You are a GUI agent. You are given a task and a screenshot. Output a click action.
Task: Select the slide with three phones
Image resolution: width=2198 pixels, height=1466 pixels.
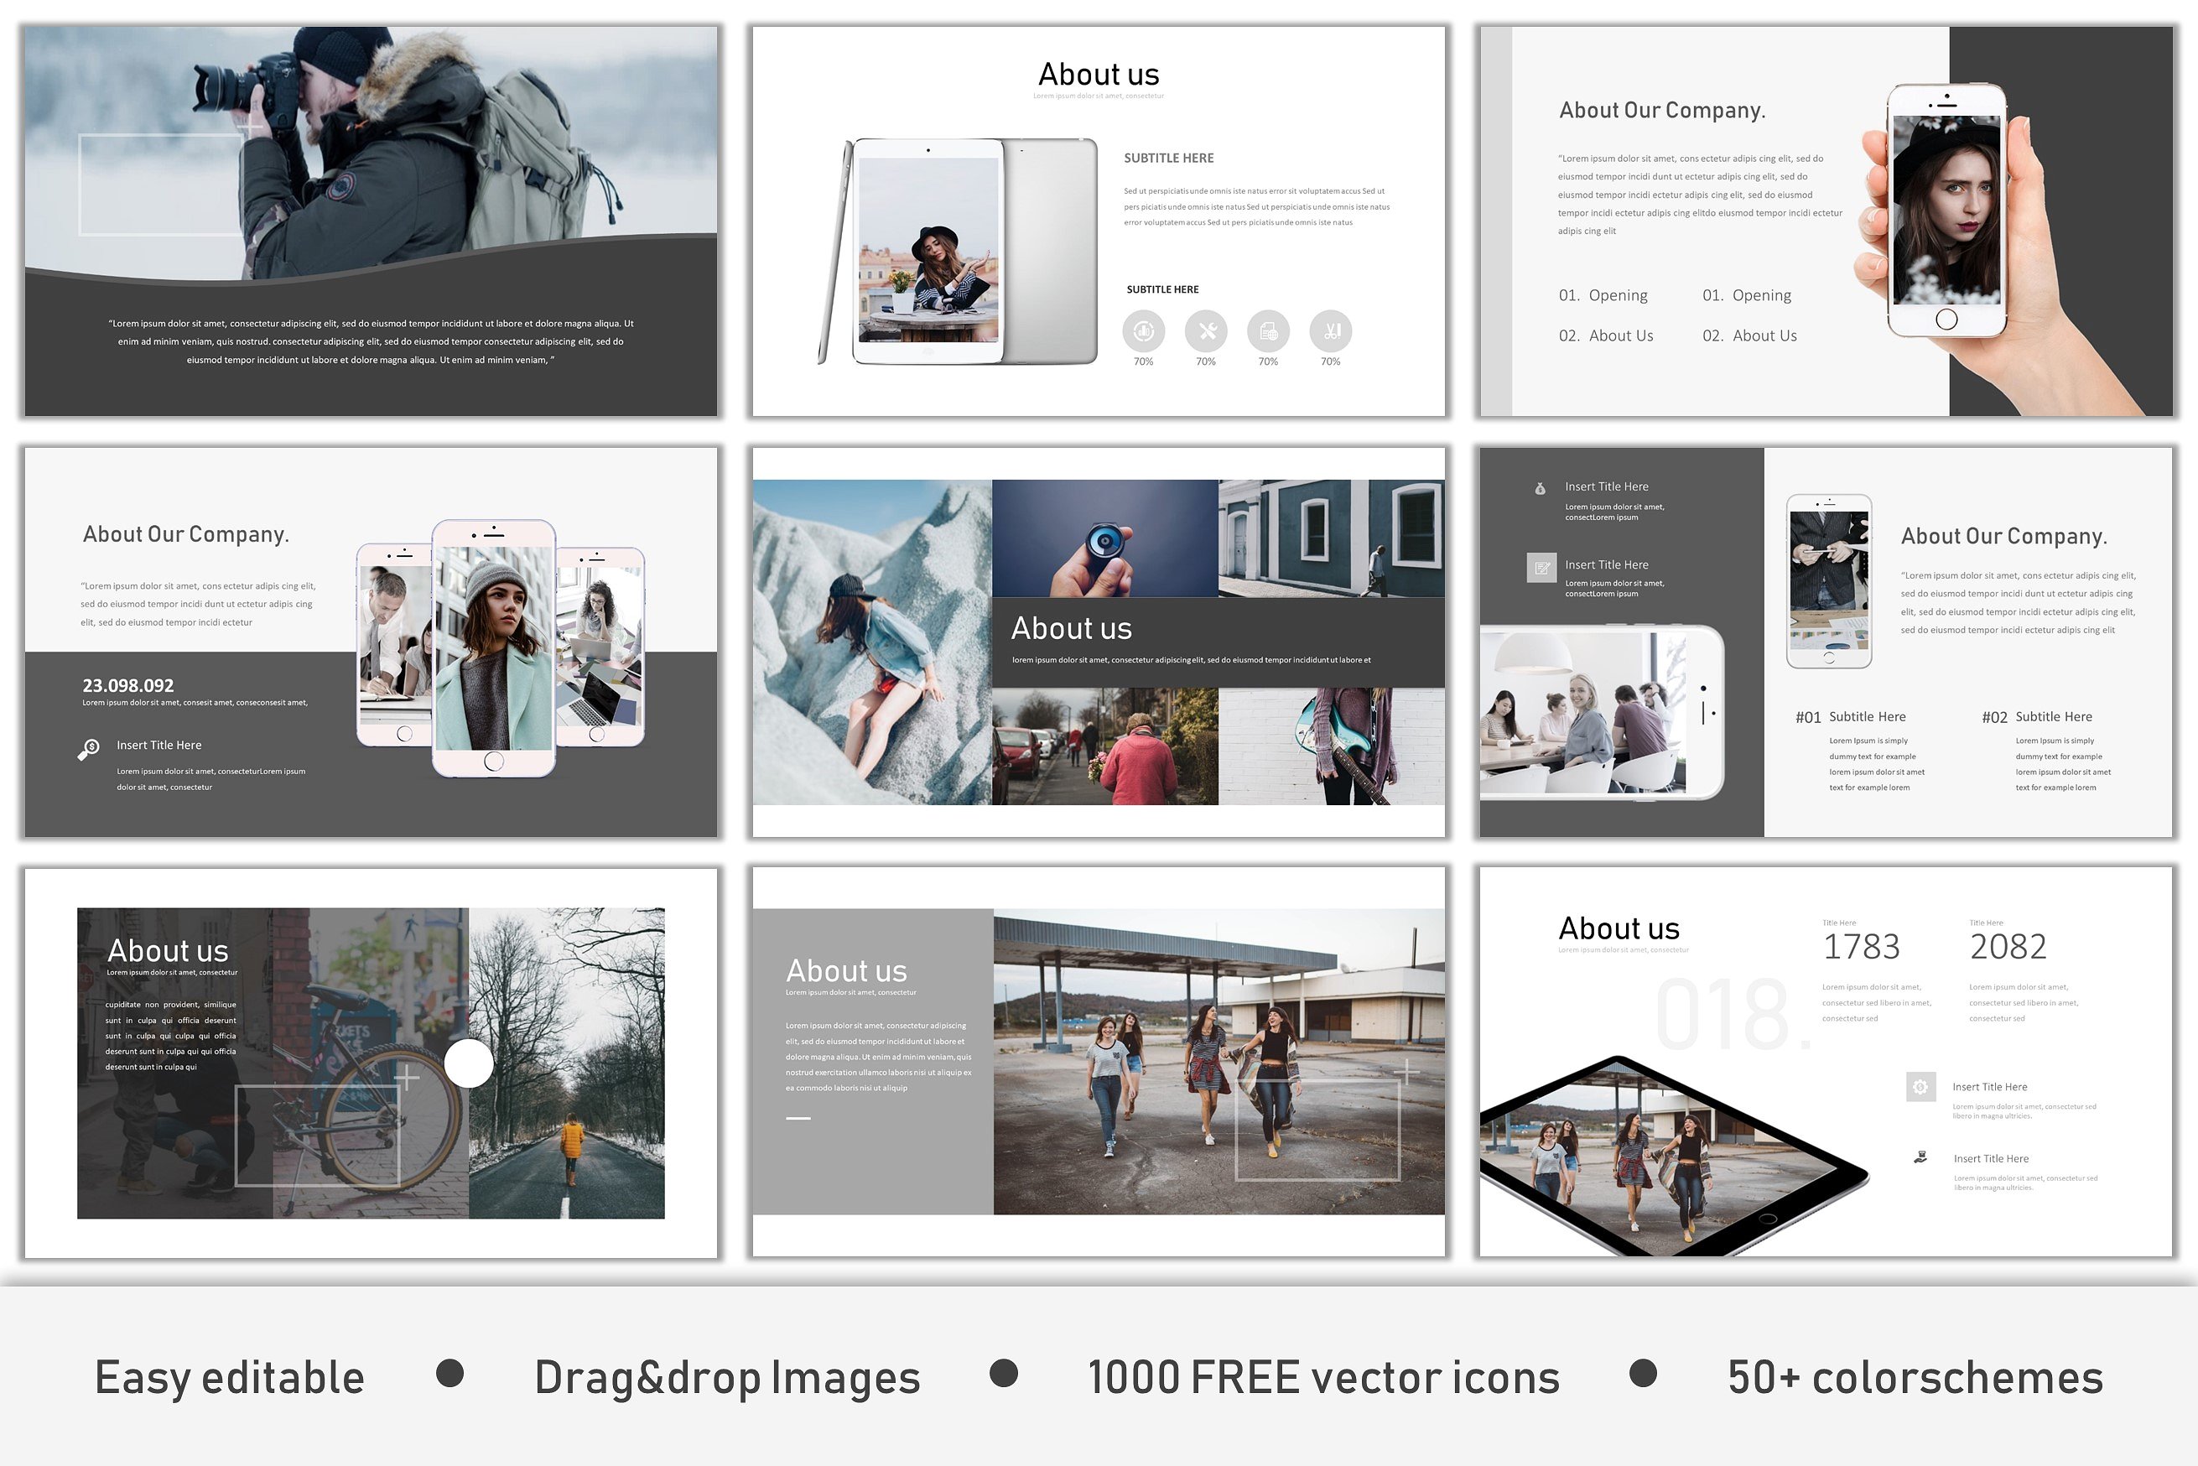370,642
